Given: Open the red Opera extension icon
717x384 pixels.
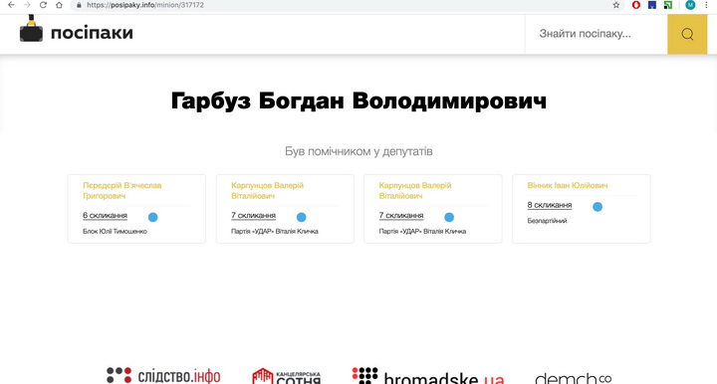Looking at the screenshot, I should click(x=636, y=5).
